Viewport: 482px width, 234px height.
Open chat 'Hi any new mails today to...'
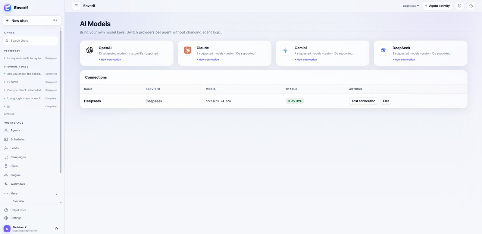pos(30,58)
